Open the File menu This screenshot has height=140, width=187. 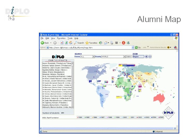click(x=42, y=38)
